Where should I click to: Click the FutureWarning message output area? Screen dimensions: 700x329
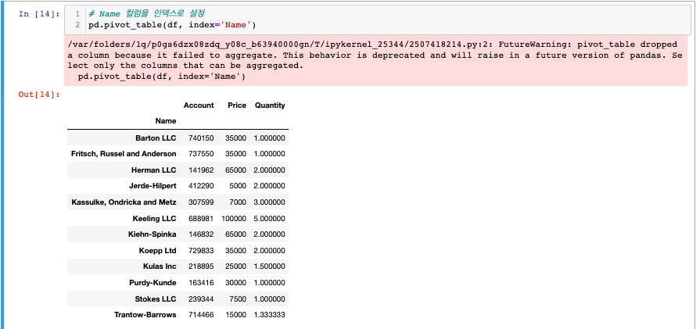click(375, 61)
